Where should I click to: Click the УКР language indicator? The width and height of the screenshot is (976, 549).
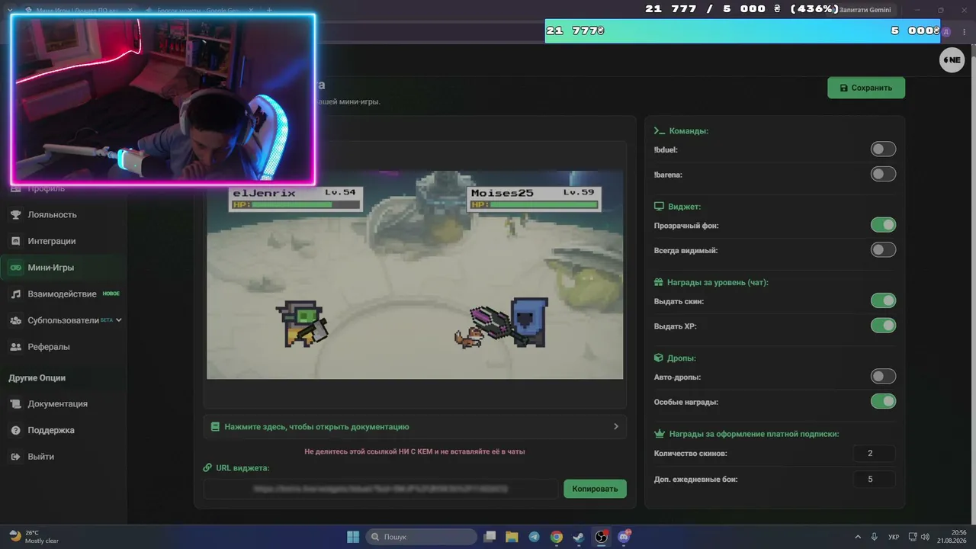click(894, 537)
